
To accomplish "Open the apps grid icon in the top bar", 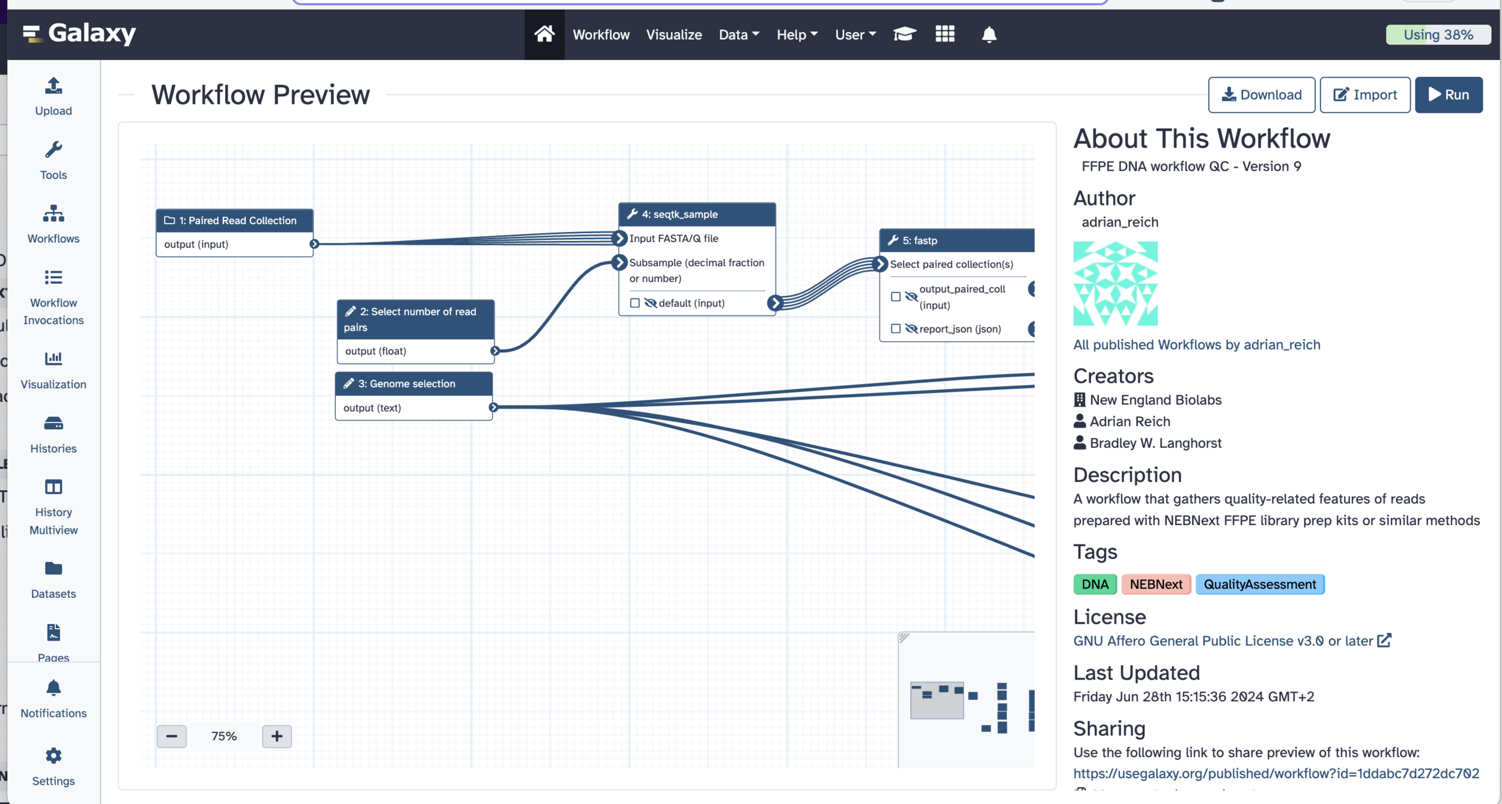I will (x=944, y=34).
